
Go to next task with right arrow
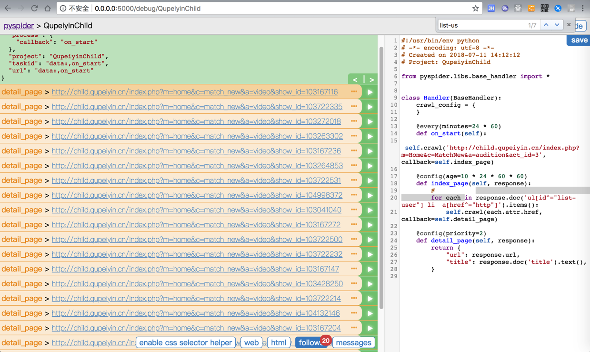pos(371,80)
